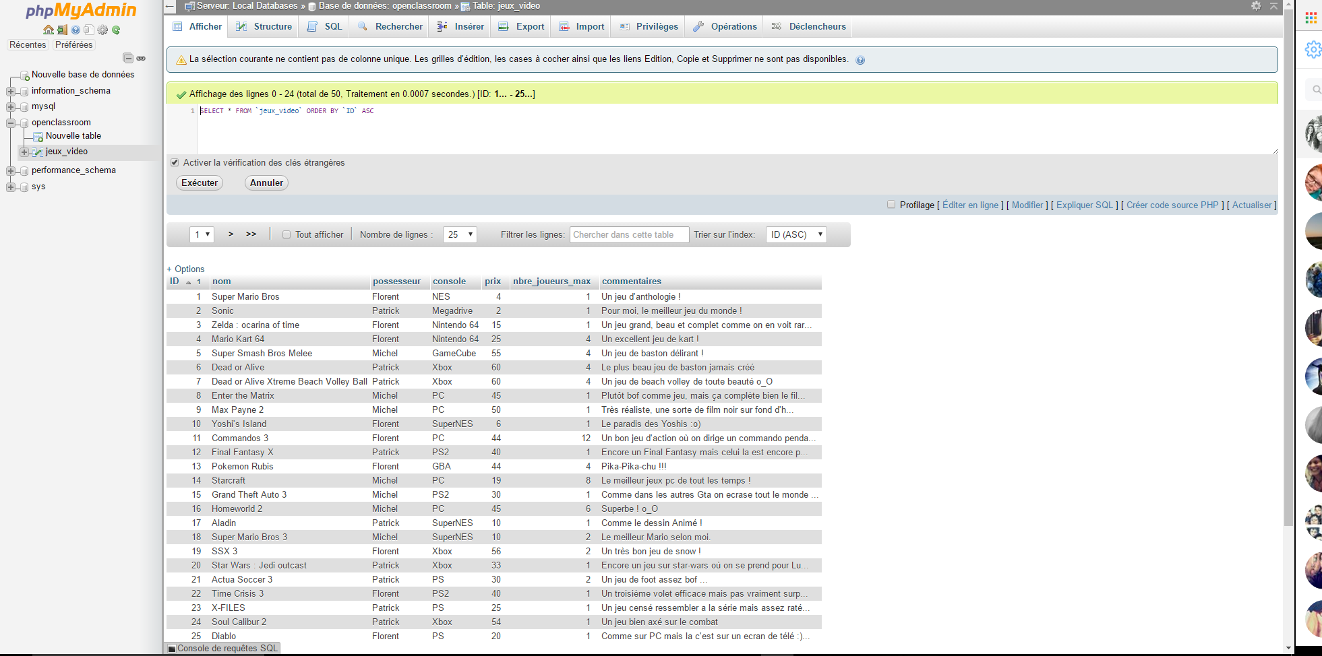The width and height of the screenshot is (1322, 656).
Task: Open the phpMyAdmin documentation help icon
Action: pos(76,30)
